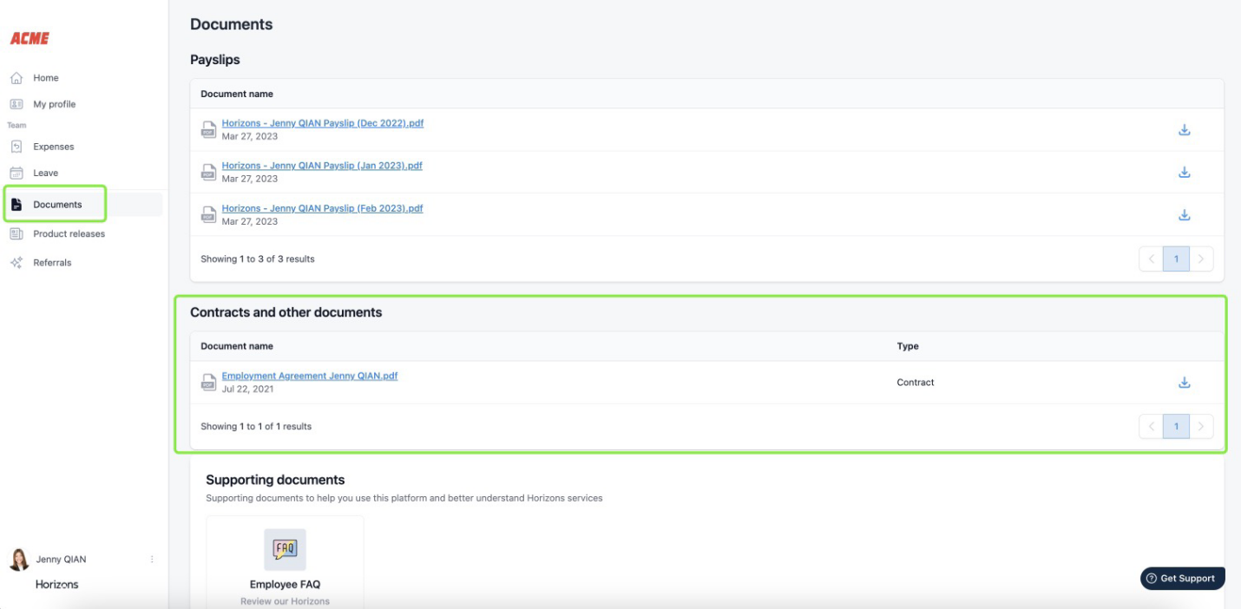Download the Dec 2022 payslip
1241x609 pixels.
[1184, 130]
